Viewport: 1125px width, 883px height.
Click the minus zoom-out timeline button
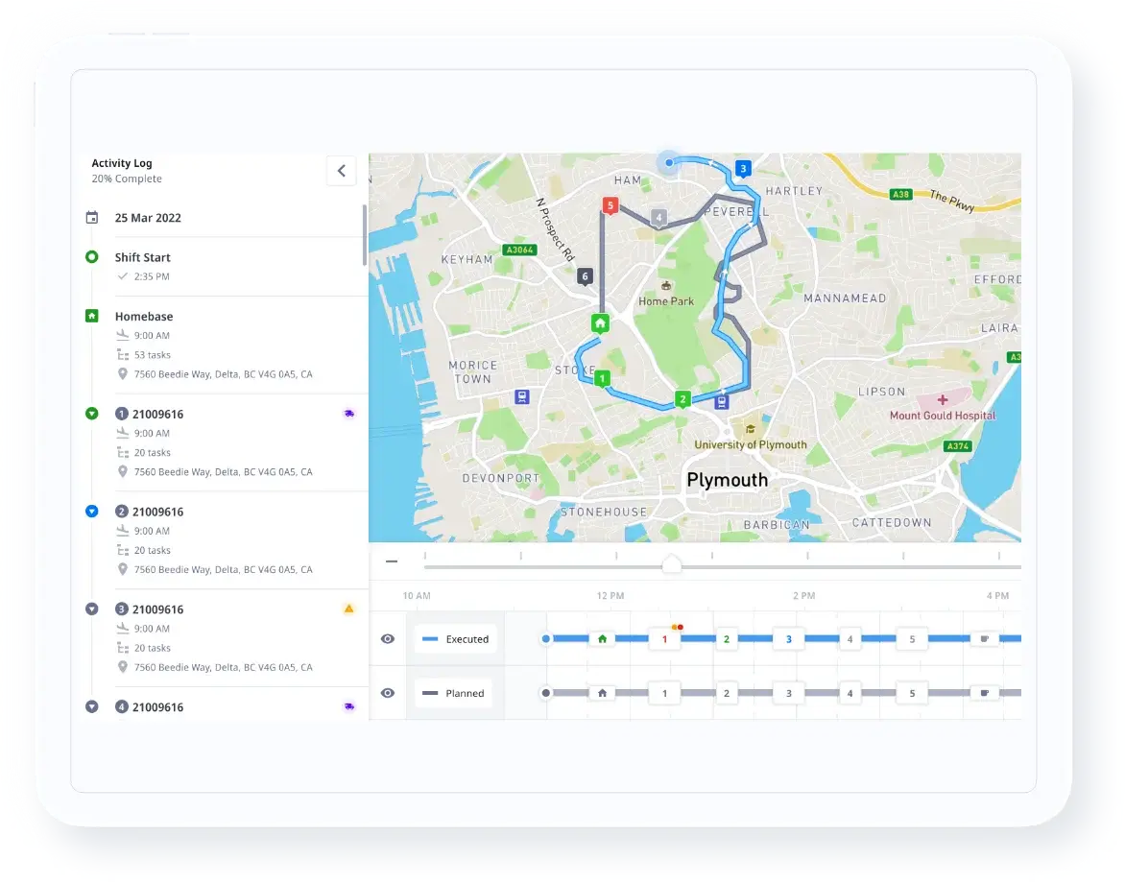(391, 562)
